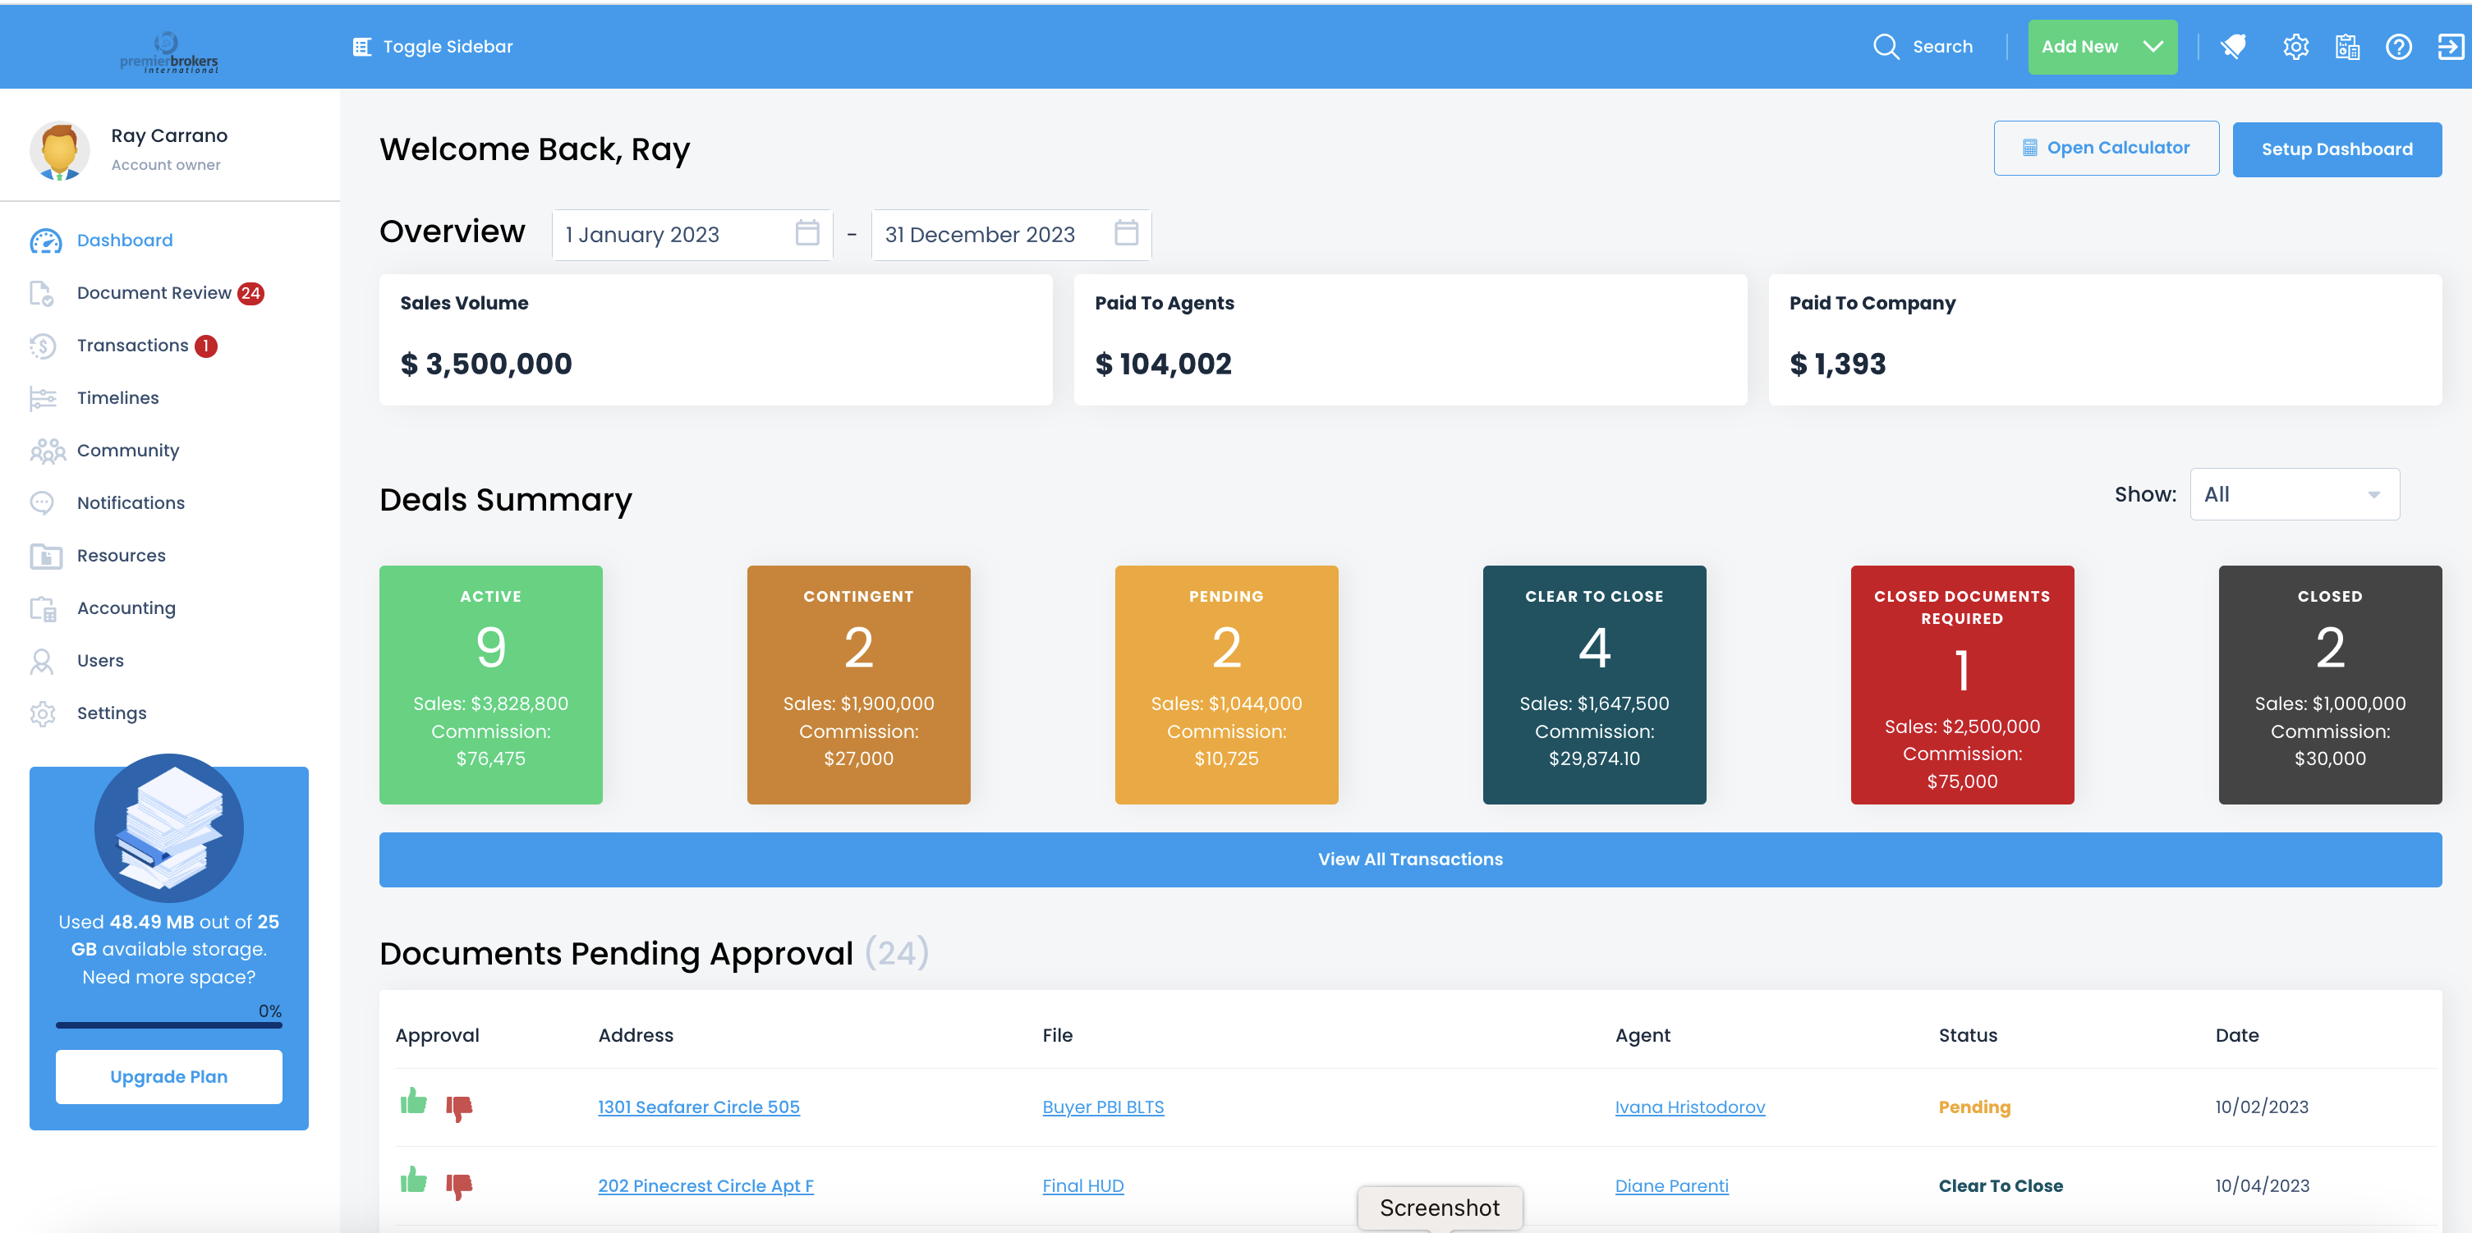
Task: Click Ray Carrano's profile avatar
Action: coord(59,151)
